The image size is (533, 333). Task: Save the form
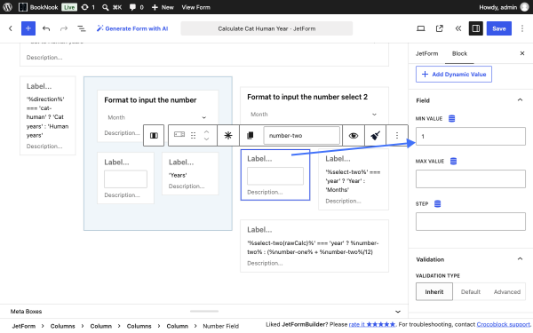coord(499,28)
